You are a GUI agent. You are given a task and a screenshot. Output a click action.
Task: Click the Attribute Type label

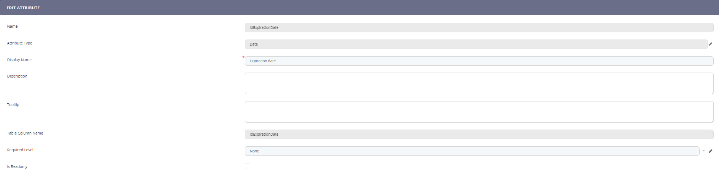(x=20, y=43)
